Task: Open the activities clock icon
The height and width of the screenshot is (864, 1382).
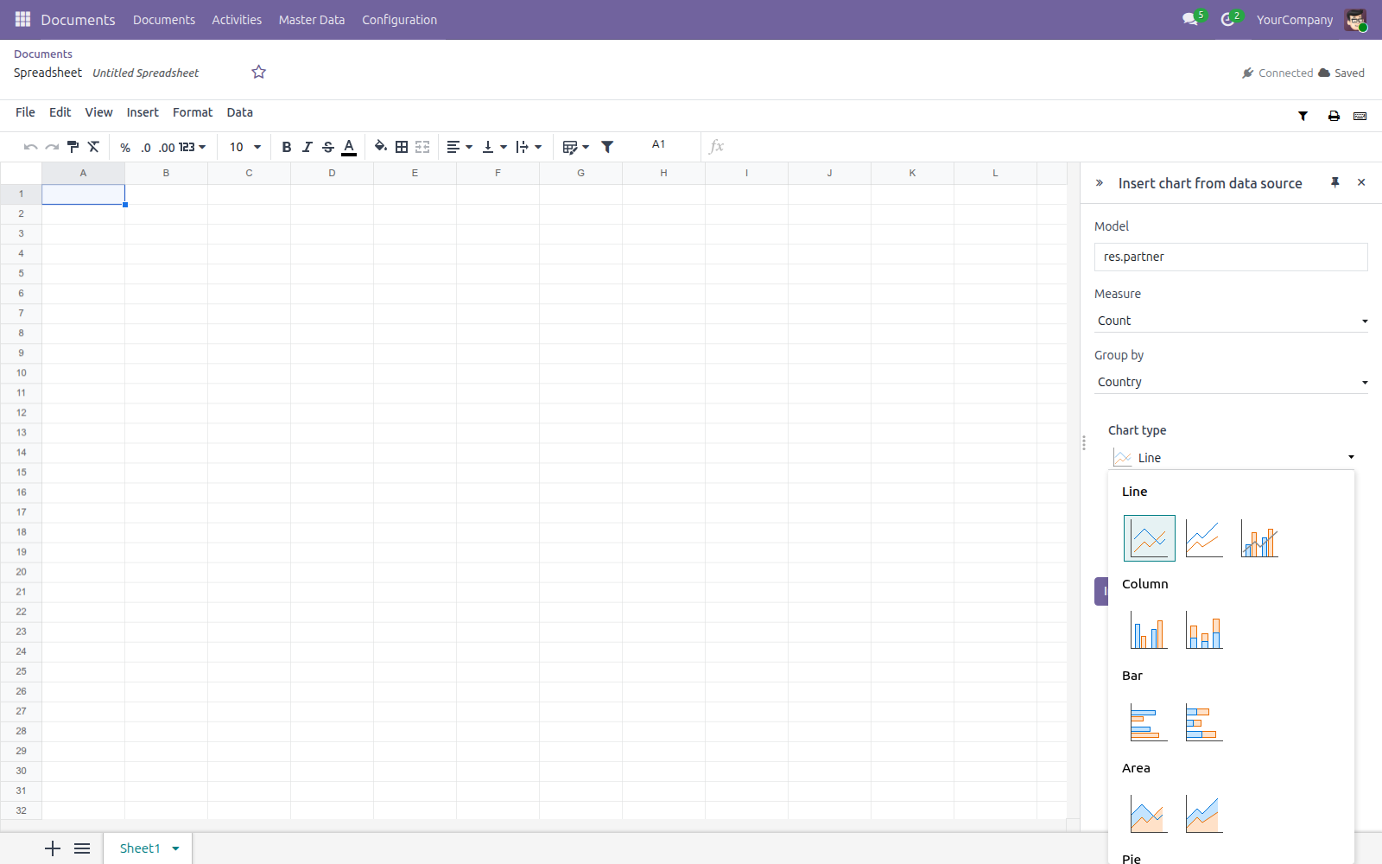Action: (1230, 19)
